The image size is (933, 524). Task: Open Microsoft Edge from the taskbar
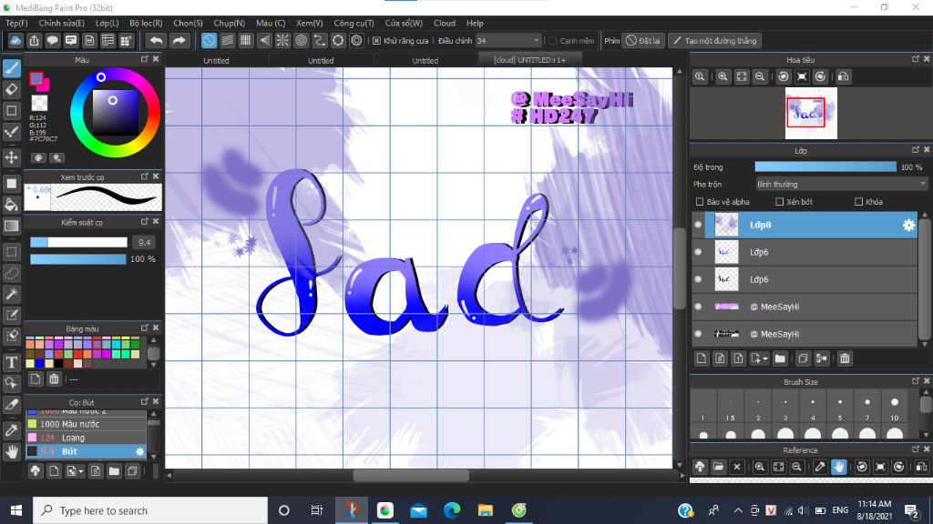pos(452,510)
